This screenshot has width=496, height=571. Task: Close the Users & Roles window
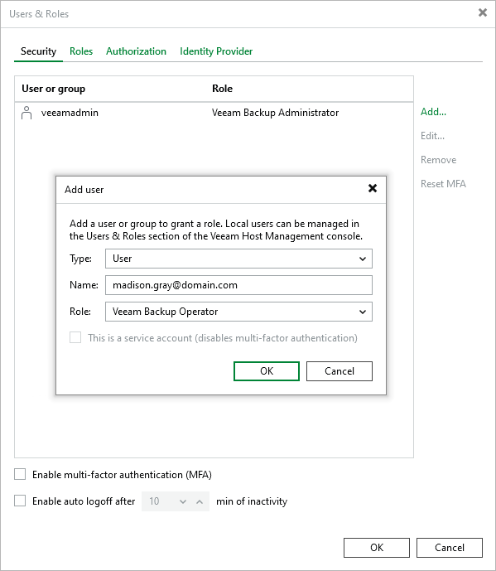(x=483, y=12)
